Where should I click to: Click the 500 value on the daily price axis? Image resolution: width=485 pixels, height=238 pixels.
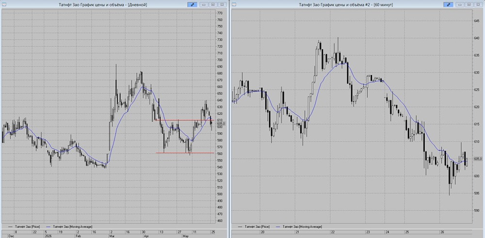click(220, 194)
